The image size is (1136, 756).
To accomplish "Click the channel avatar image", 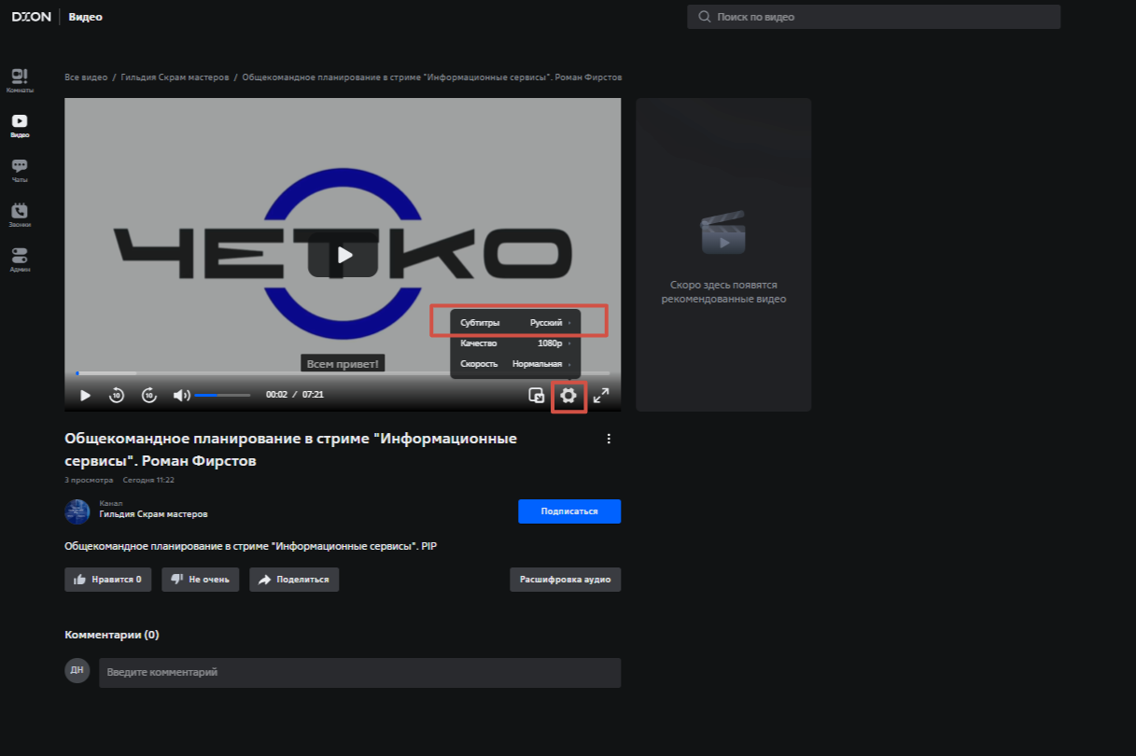I will (77, 511).
